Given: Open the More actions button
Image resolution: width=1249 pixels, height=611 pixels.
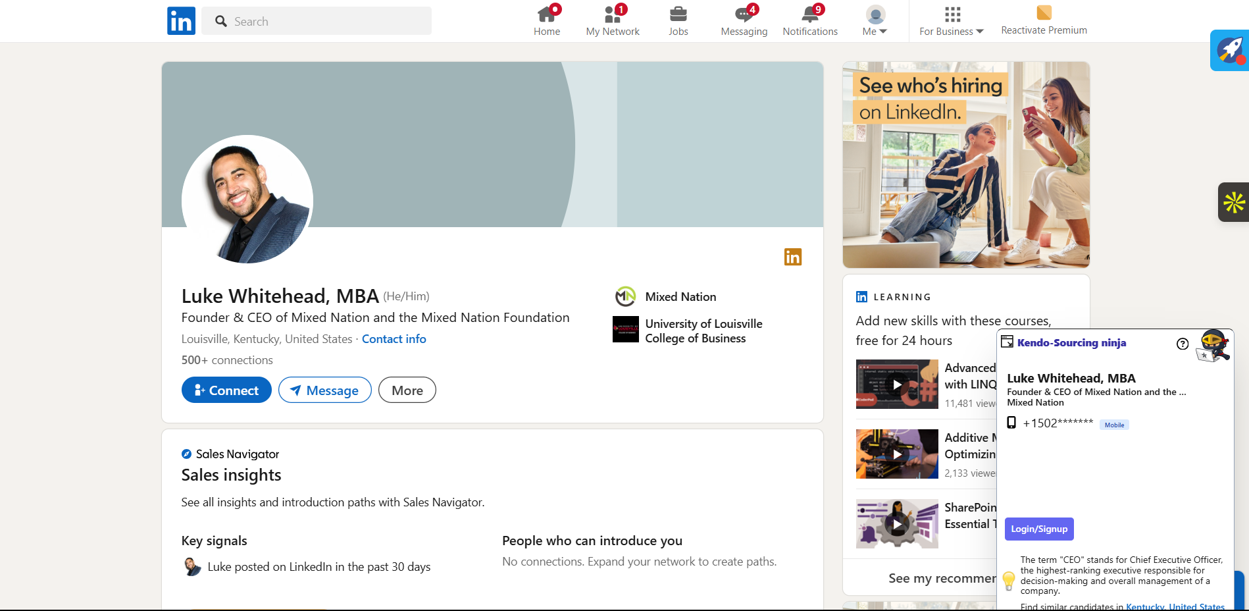Looking at the screenshot, I should [407, 390].
